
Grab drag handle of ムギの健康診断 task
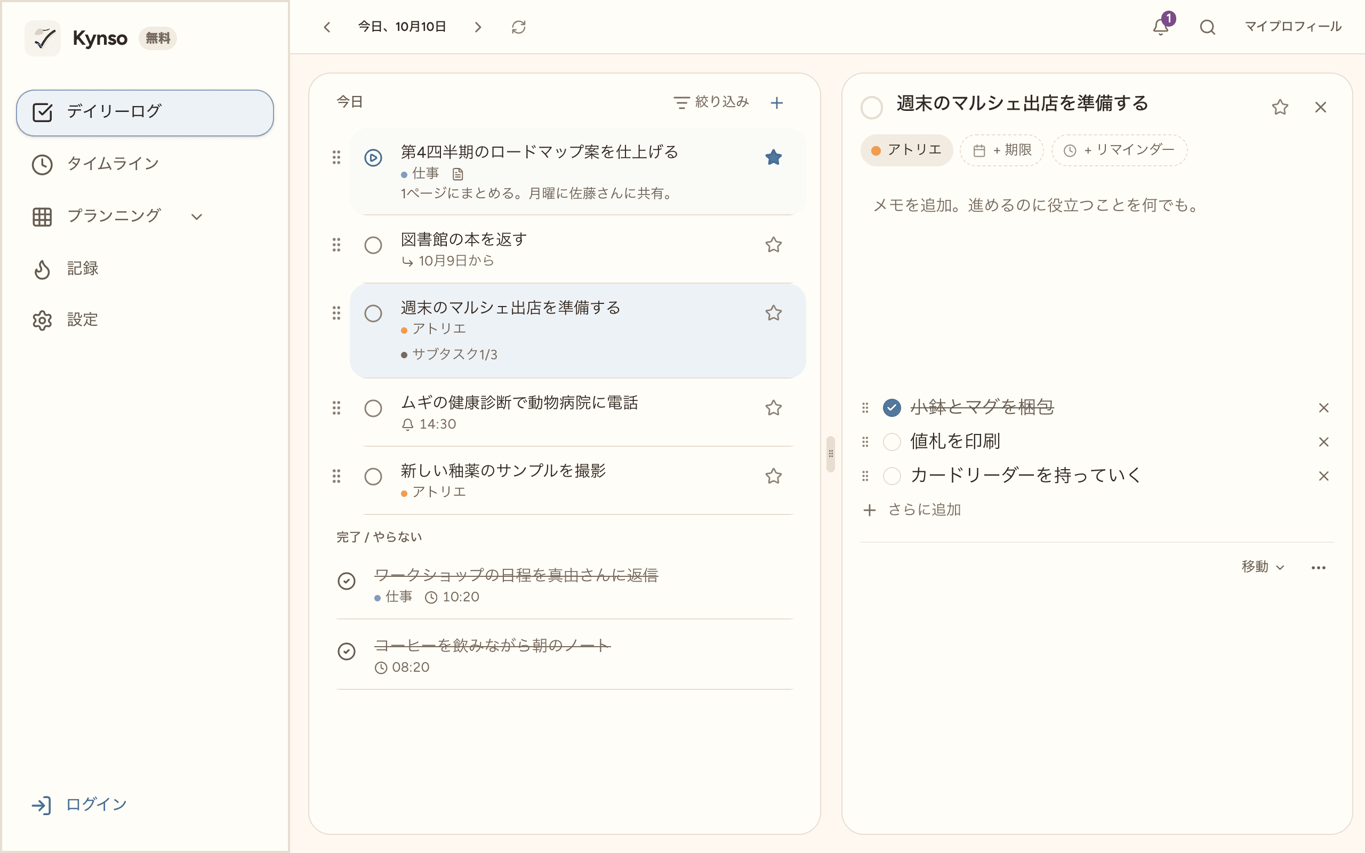(336, 408)
